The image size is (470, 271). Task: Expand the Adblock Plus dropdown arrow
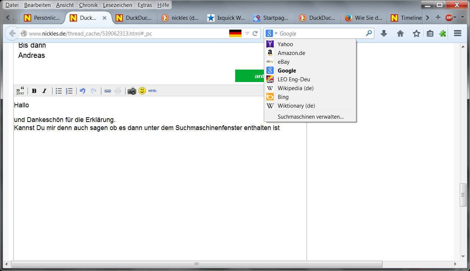(x=455, y=18)
